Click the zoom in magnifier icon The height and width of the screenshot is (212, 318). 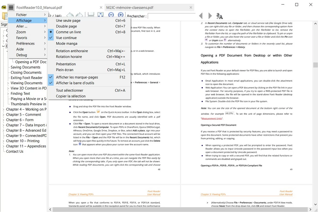(x=121, y=15)
